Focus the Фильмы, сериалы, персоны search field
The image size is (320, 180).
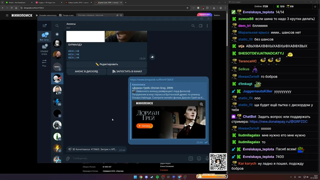[x=96, y=15]
